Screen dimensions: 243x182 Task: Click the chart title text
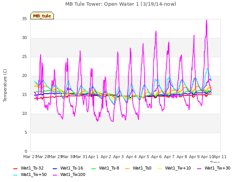pyautogui.click(x=121, y=4)
